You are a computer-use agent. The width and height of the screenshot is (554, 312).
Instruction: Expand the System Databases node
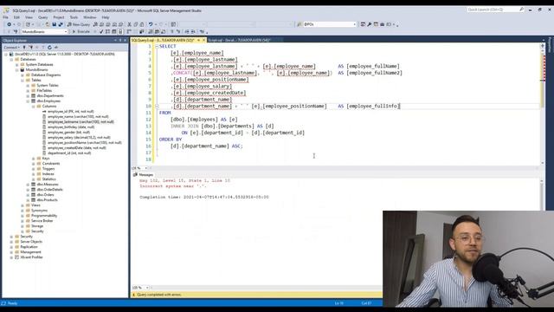click(17, 65)
